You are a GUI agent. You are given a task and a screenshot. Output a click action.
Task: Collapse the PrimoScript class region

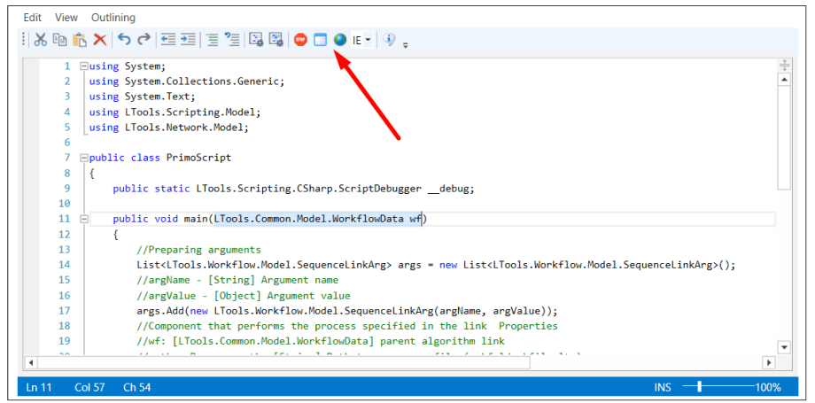tap(84, 158)
